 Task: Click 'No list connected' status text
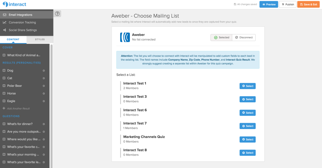144,40
